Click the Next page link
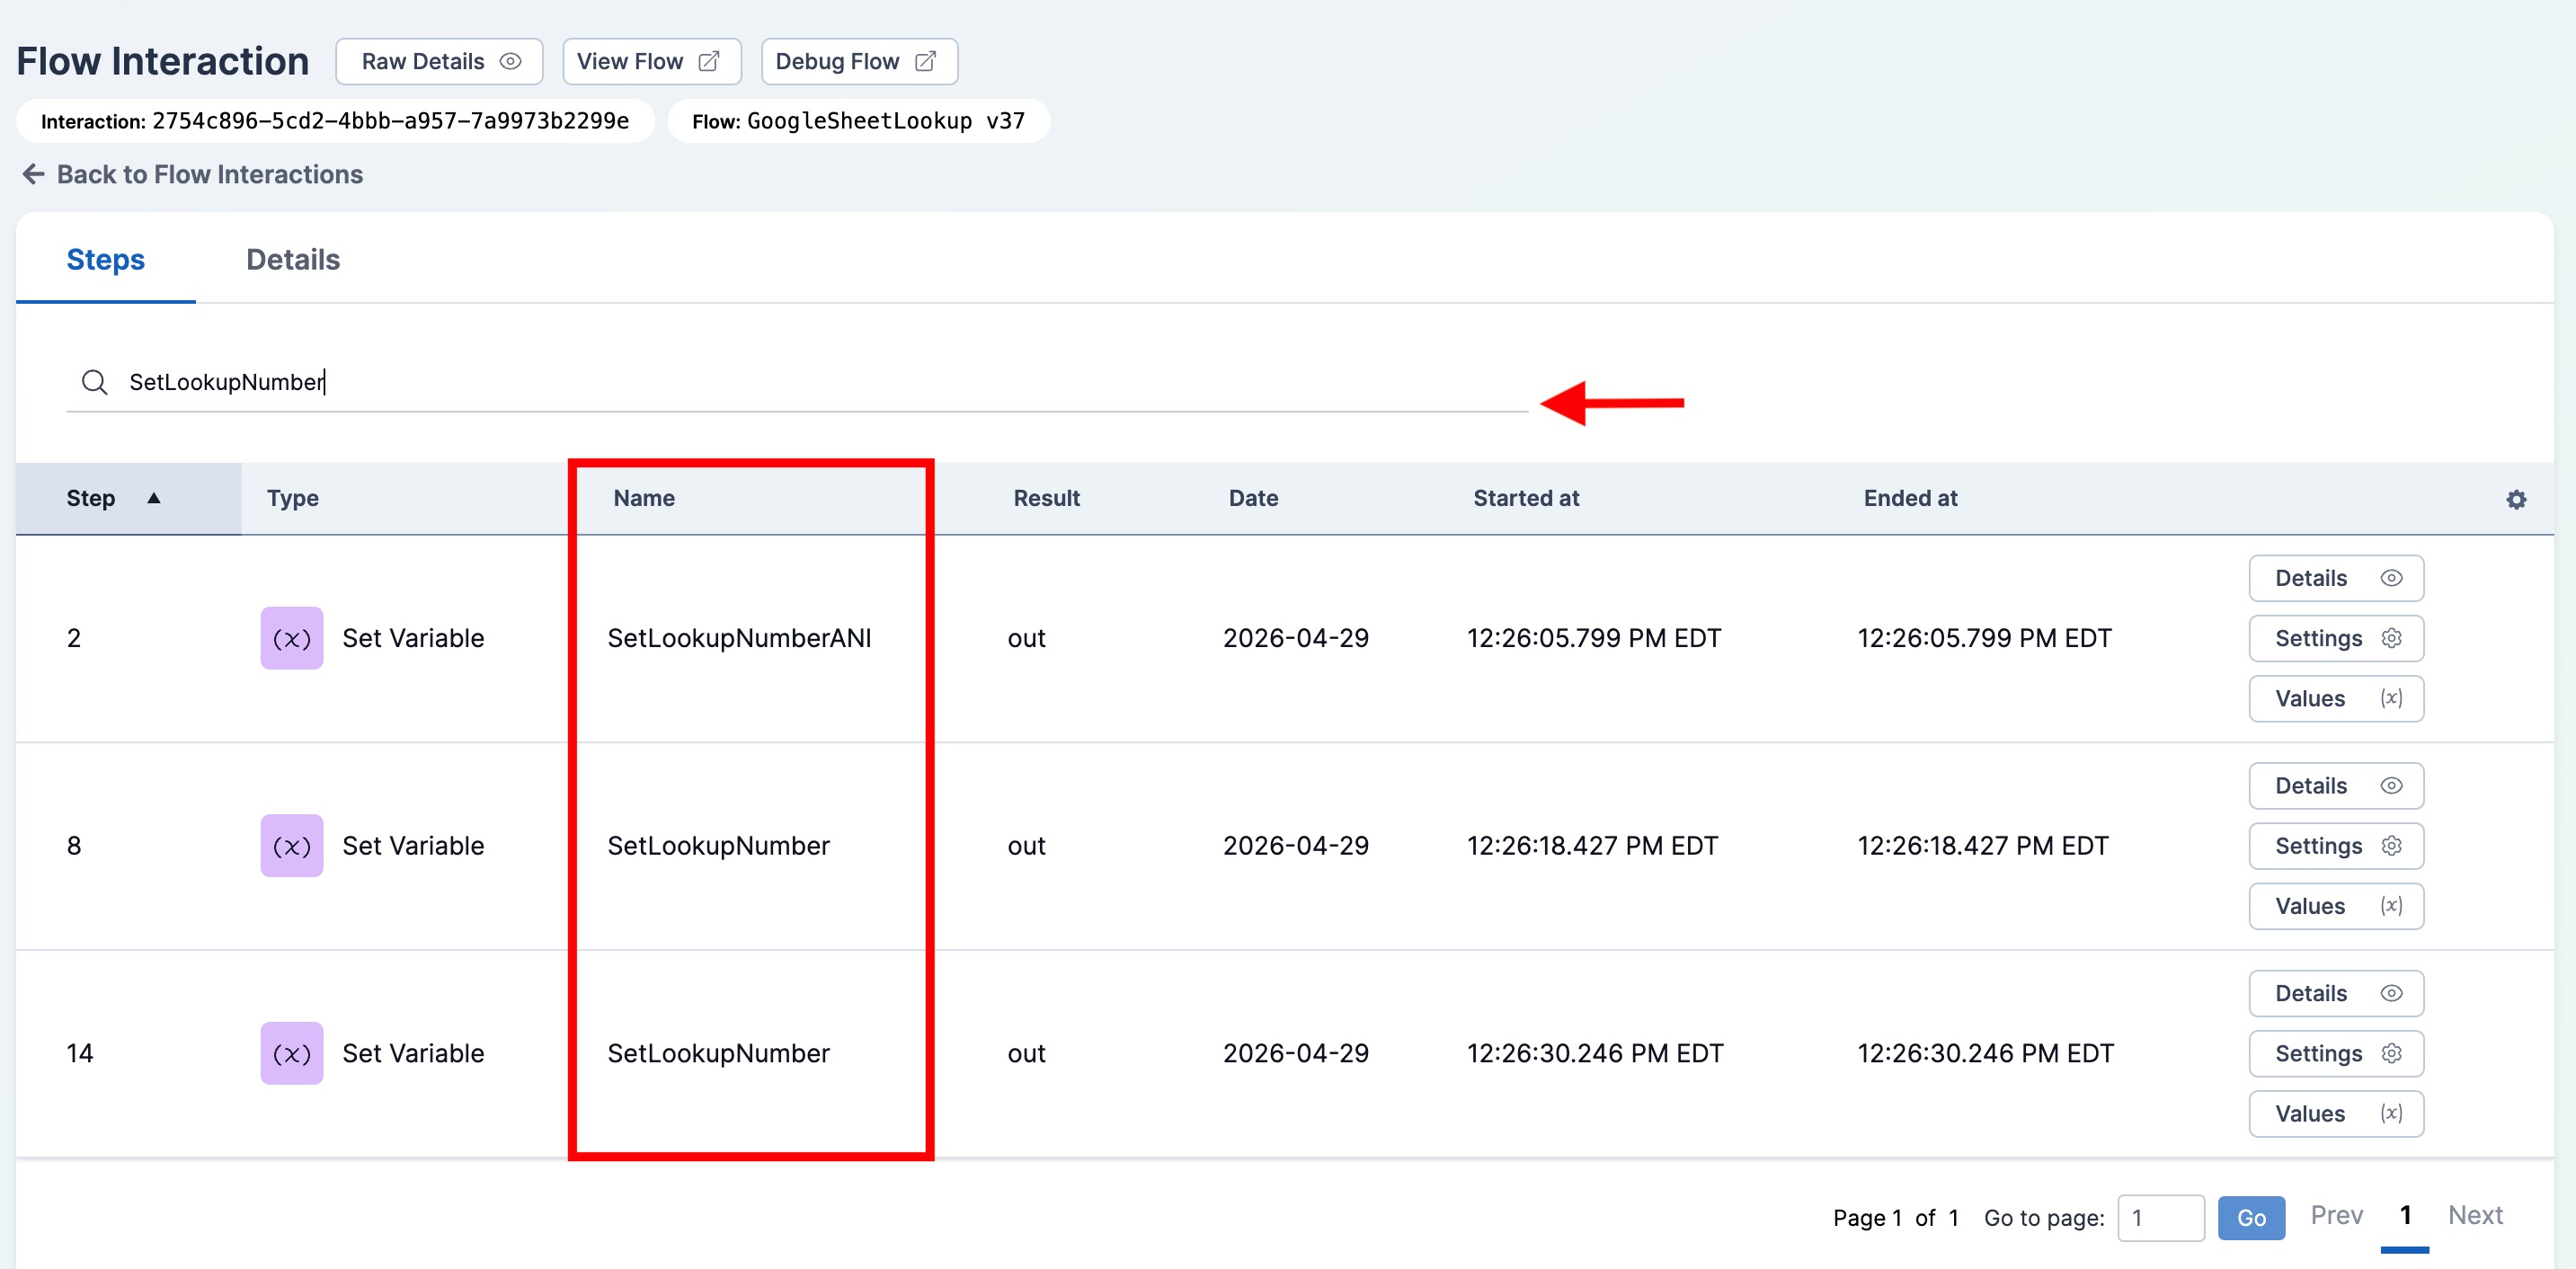 tap(2475, 1215)
